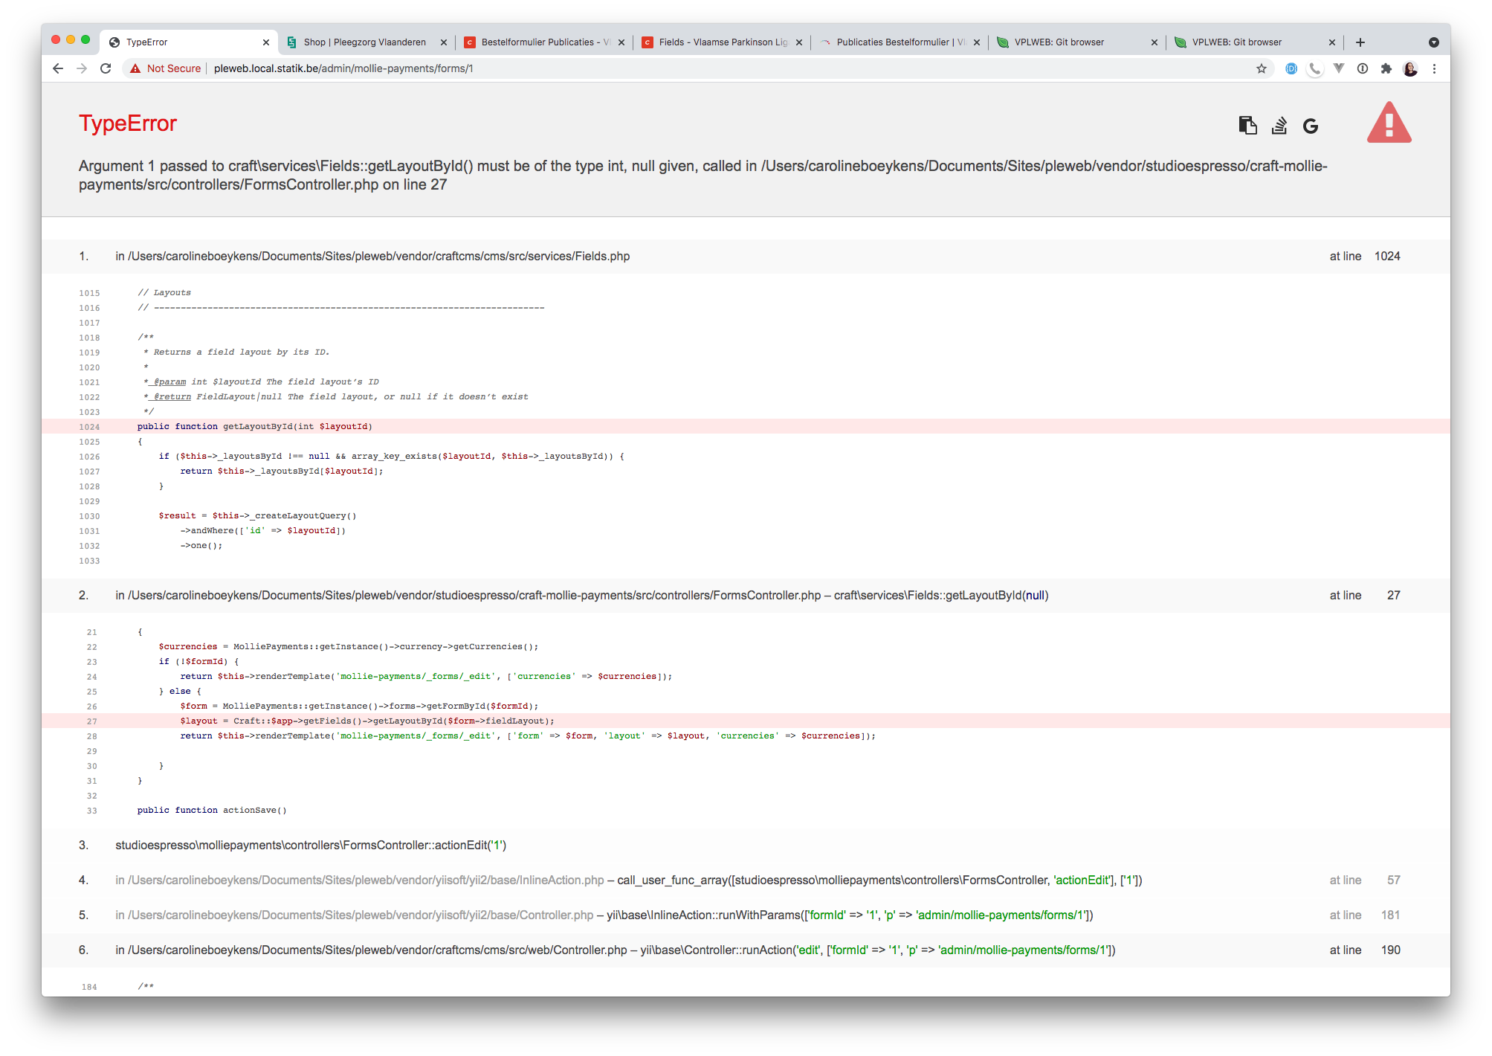Click the Chrome profile avatar
The height and width of the screenshot is (1056, 1492).
(1410, 68)
